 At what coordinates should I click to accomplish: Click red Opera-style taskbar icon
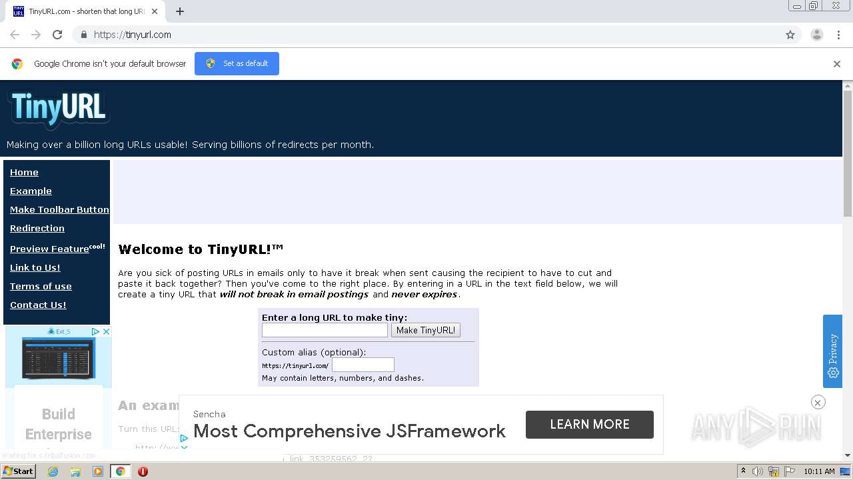(x=143, y=471)
